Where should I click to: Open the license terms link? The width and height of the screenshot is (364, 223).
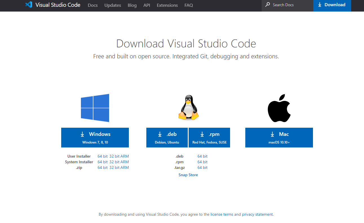(x=222, y=214)
